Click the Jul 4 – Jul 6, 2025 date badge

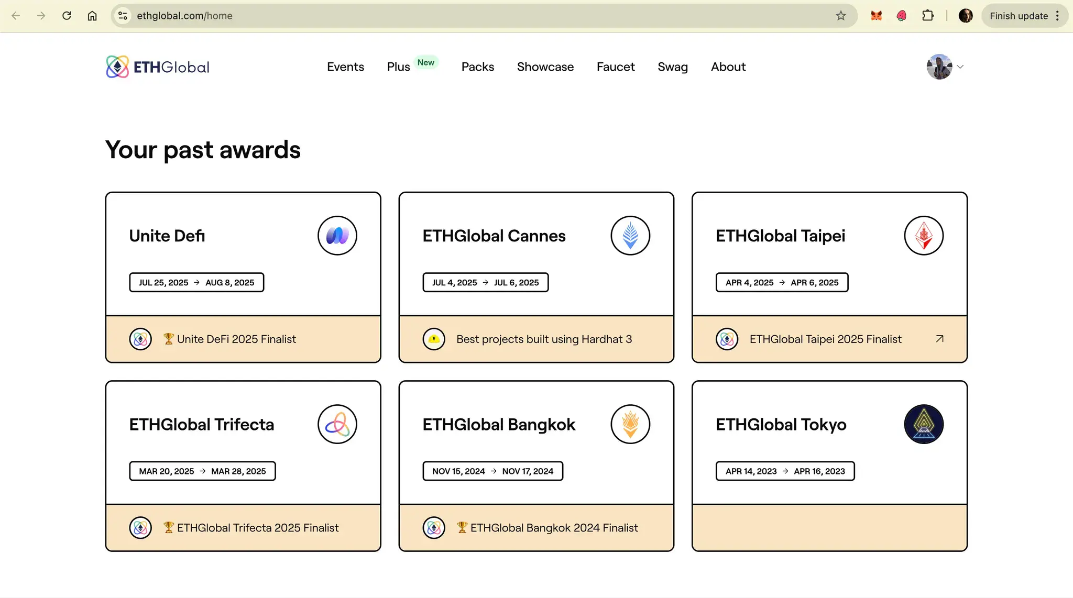486,282
